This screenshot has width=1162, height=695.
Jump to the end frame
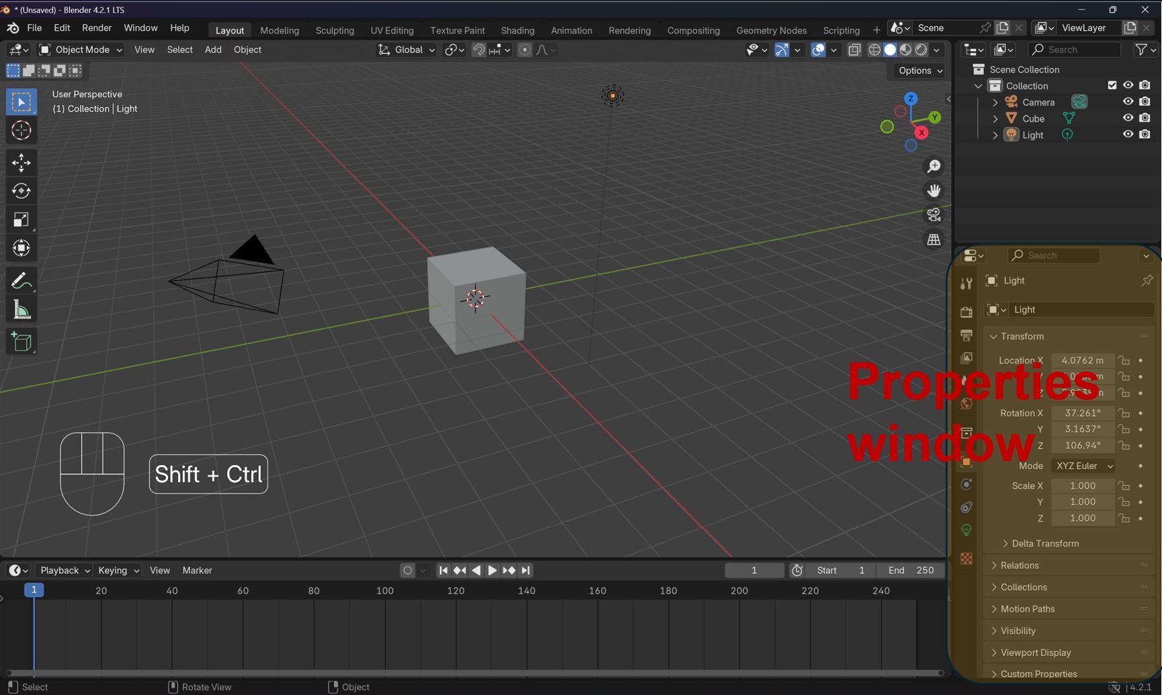(x=526, y=570)
